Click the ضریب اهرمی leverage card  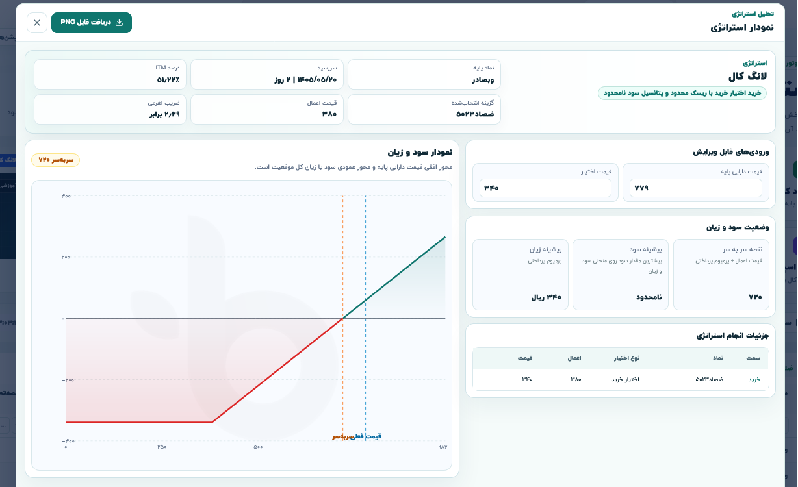(x=110, y=109)
